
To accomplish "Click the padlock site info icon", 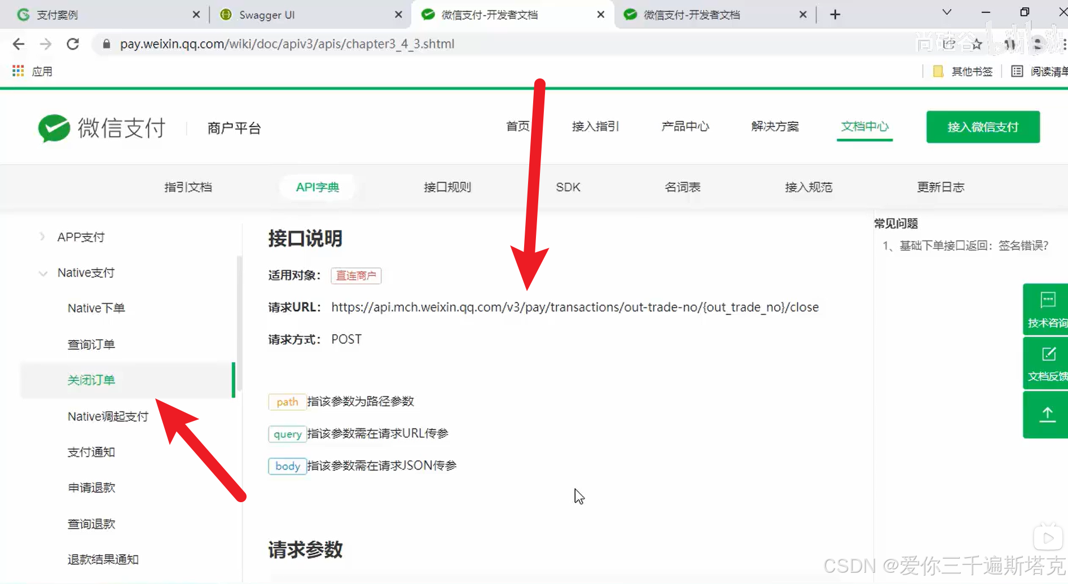I will click(x=106, y=44).
